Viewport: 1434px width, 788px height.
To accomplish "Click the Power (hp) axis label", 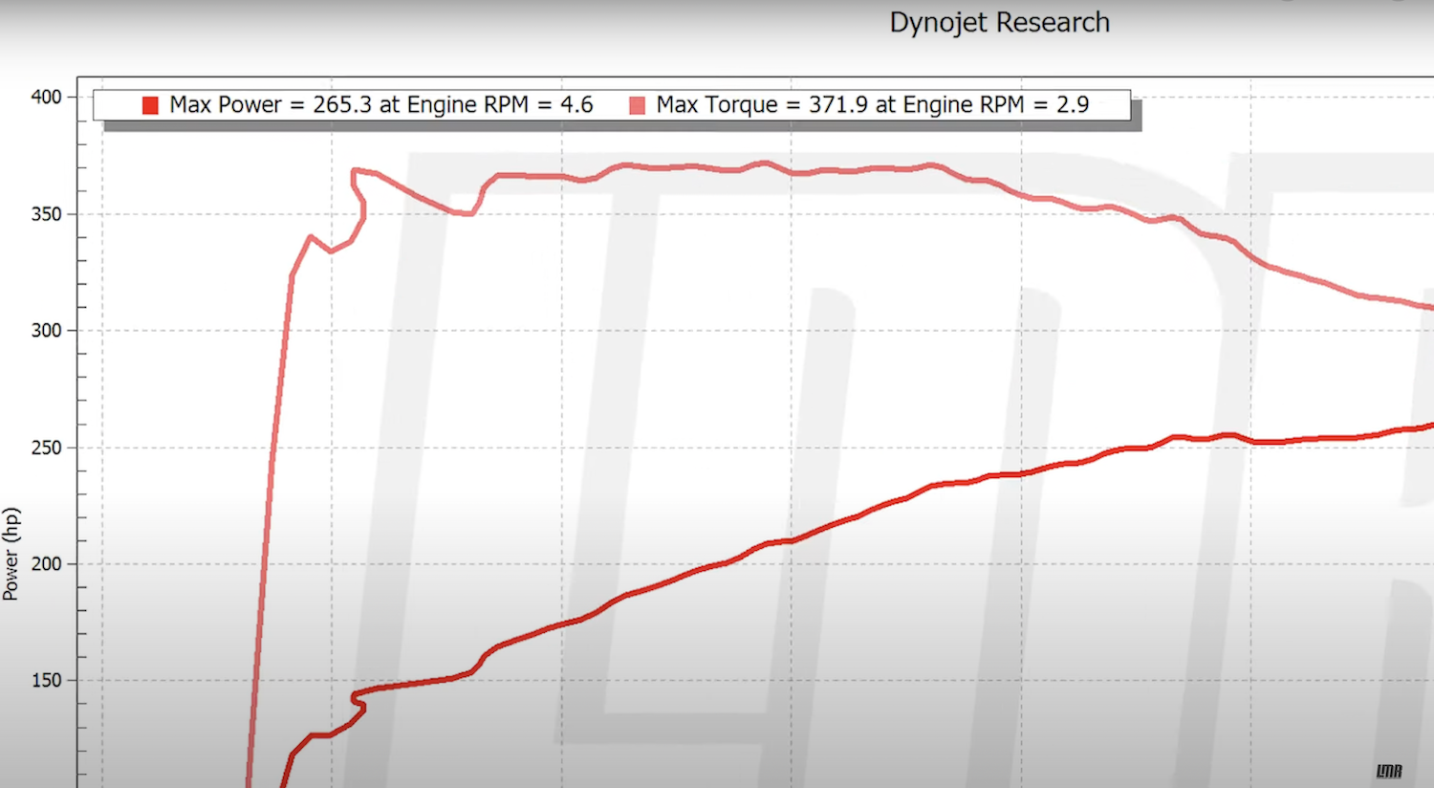I will [x=11, y=554].
